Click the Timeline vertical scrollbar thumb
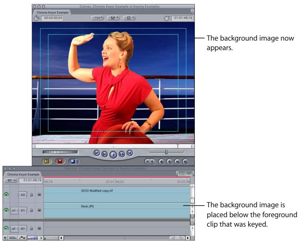Screen dimensions: 299x242 [192, 200]
